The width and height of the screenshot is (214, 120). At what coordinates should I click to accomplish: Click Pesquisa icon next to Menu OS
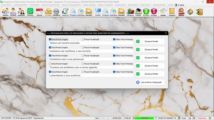[x=73, y=12]
